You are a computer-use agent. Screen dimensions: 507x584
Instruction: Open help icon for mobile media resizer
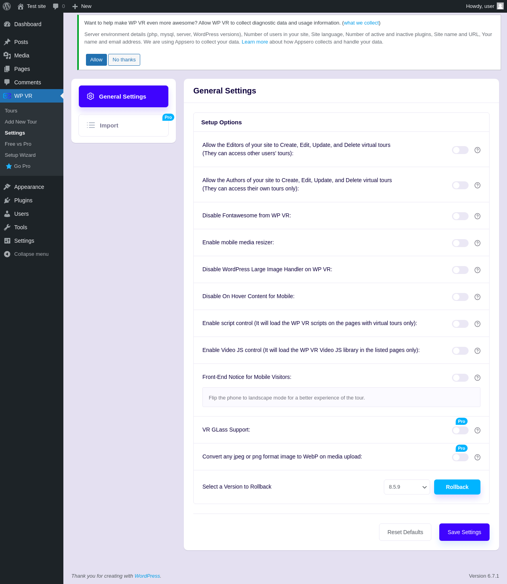477,243
